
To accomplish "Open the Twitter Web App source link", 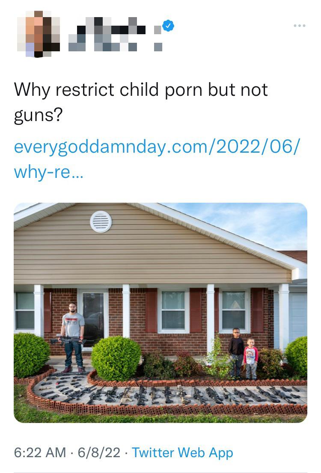I will pyautogui.click(x=182, y=452).
